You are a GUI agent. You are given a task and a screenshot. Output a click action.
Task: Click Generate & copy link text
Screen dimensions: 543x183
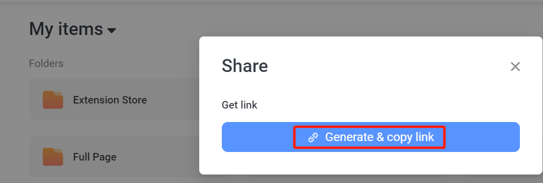(x=379, y=137)
